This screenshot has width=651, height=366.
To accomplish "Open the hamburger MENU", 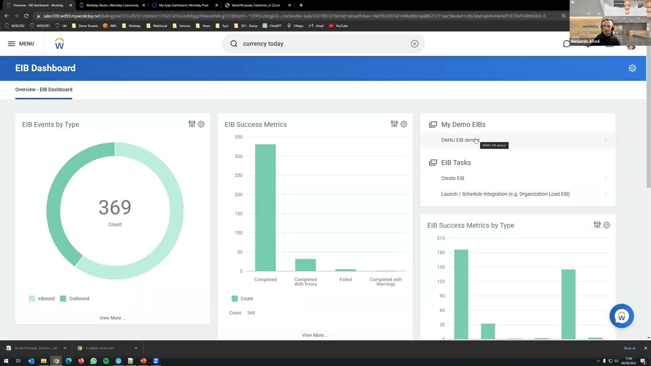I will coord(21,44).
